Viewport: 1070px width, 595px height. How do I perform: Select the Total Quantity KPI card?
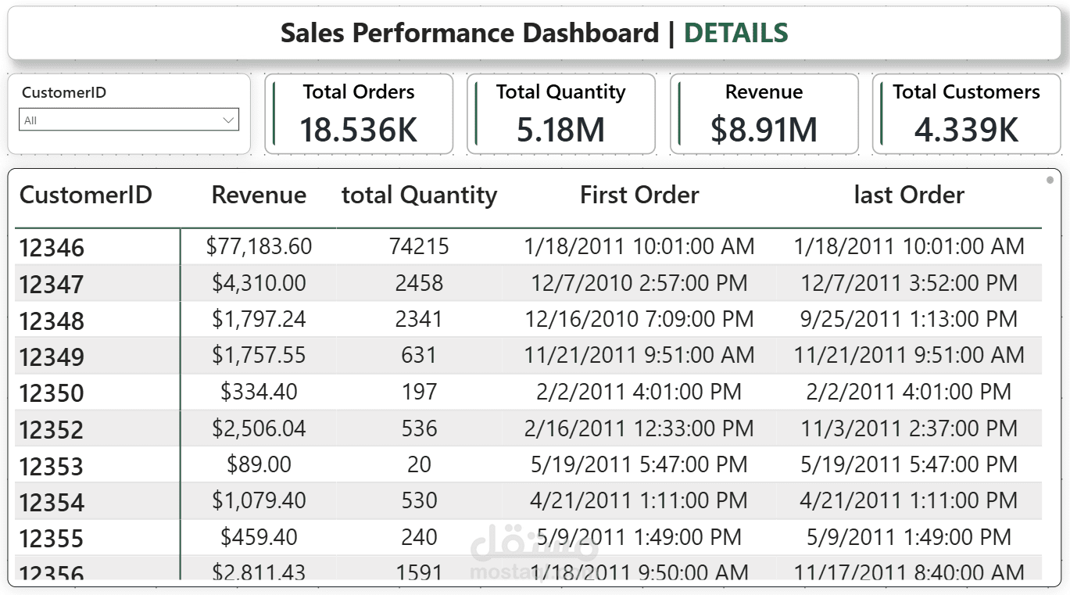pos(561,114)
